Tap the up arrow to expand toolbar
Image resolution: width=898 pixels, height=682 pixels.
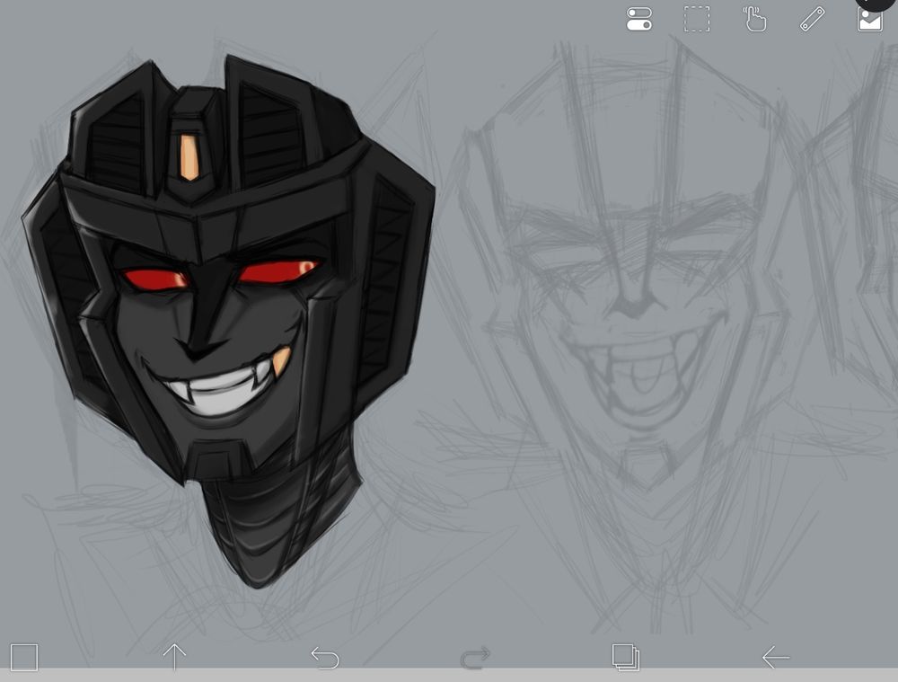pyautogui.click(x=174, y=658)
